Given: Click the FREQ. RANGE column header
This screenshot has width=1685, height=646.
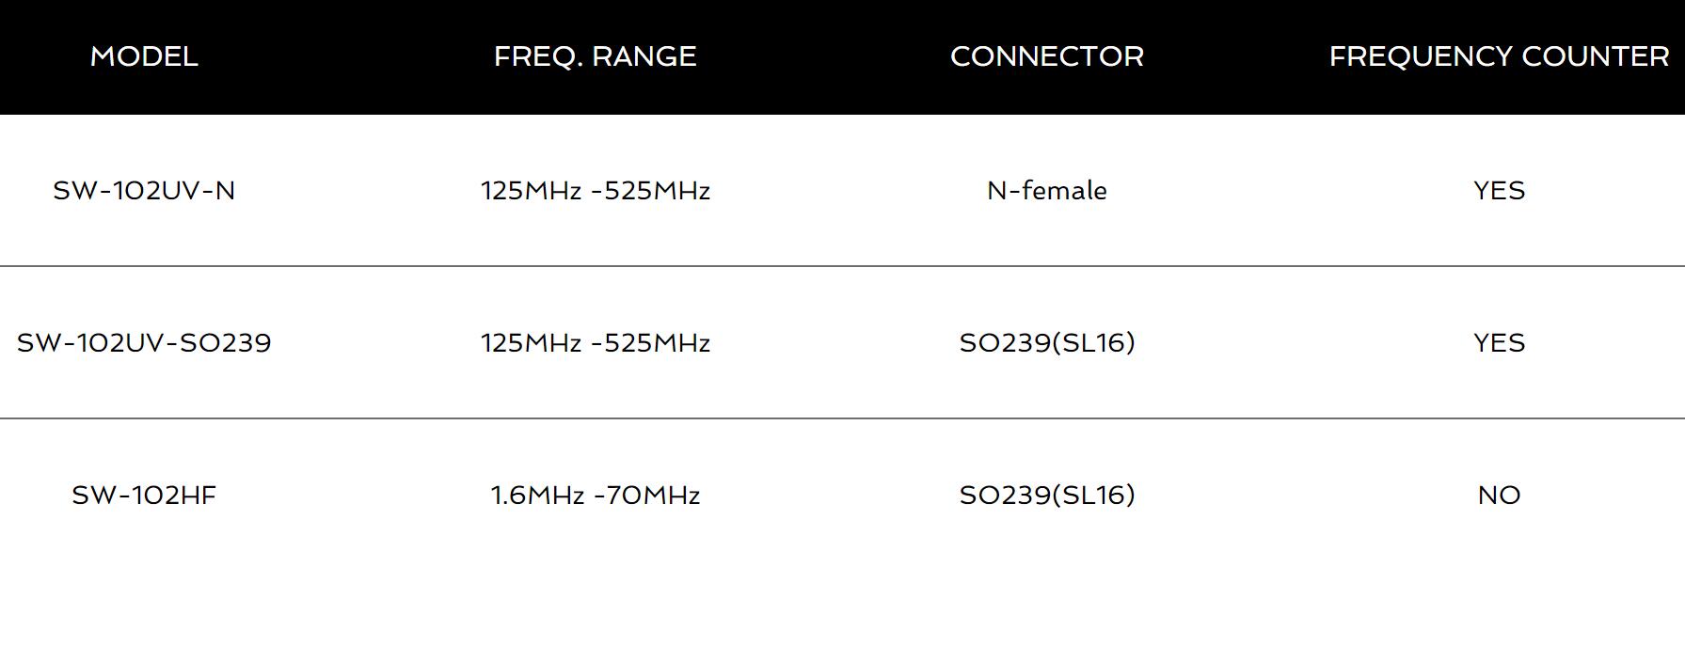Looking at the screenshot, I should tap(596, 56).
